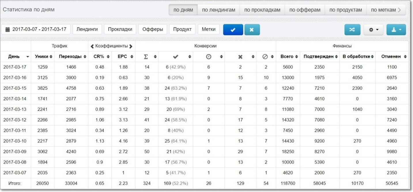Click the Лендинги filter button
This screenshot has height=192, width=413.
87,29
